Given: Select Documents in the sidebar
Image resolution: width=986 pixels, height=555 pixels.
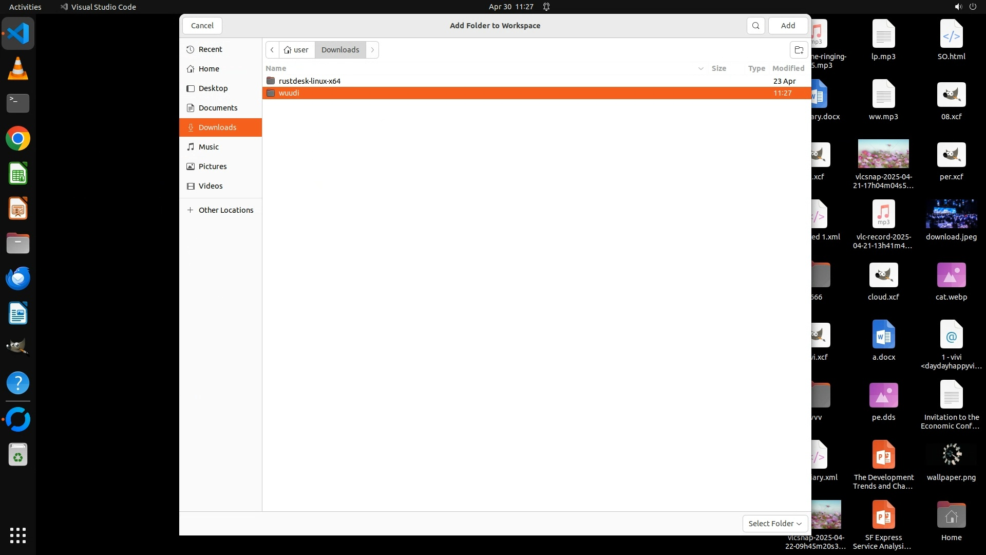Looking at the screenshot, I should (x=218, y=108).
